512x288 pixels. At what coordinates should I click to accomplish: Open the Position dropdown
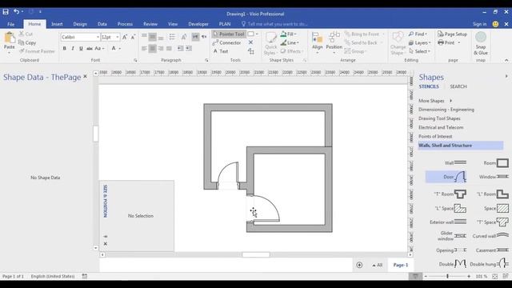(x=334, y=42)
